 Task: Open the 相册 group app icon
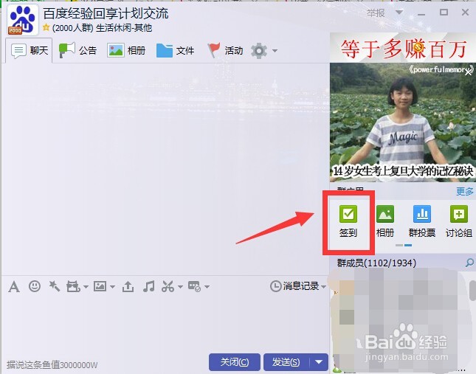click(x=385, y=221)
